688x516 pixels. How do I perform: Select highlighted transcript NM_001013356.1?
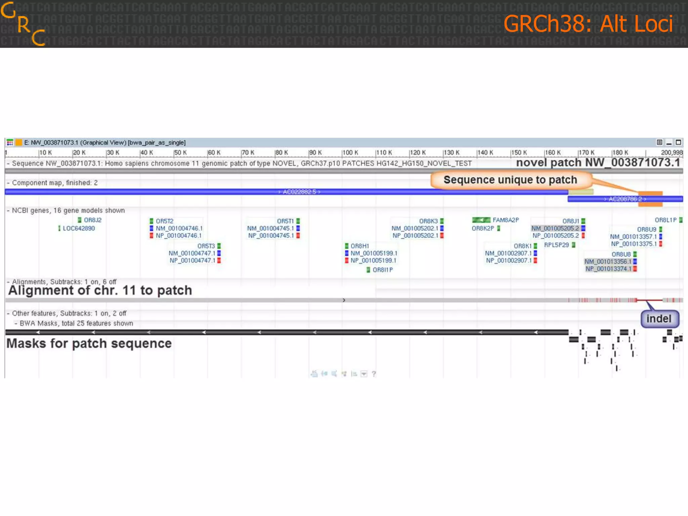[x=608, y=262]
